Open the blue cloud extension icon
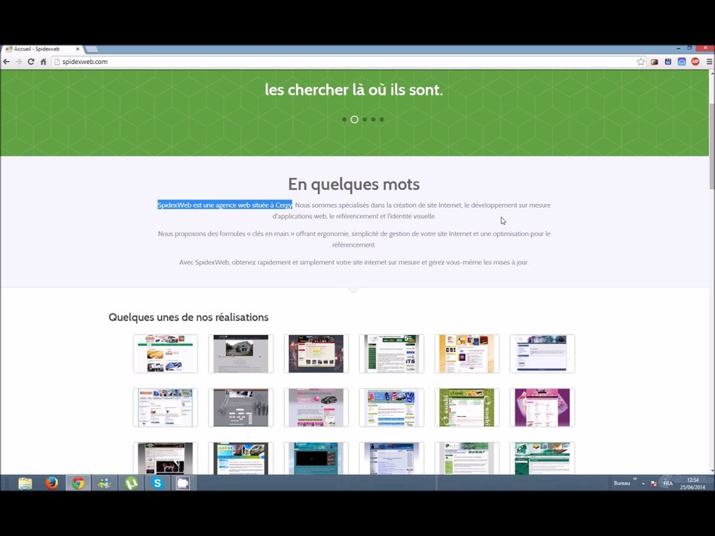This screenshot has height=536, width=715. click(681, 62)
